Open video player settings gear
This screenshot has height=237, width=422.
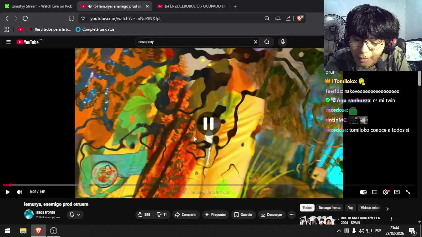click(386, 192)
